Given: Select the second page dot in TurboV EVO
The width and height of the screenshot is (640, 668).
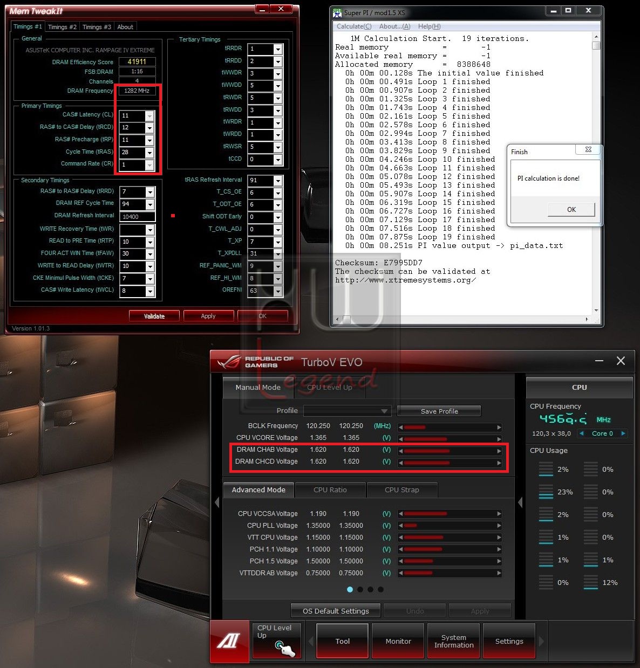Looking at the screenshot, I should point(360,589).
